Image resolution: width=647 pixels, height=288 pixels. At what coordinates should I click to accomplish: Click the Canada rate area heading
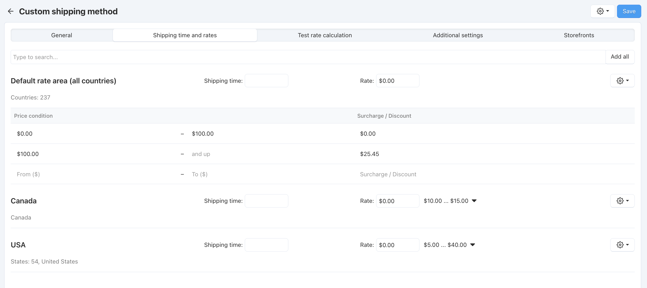pyautogui.click(x=24, y=201)
